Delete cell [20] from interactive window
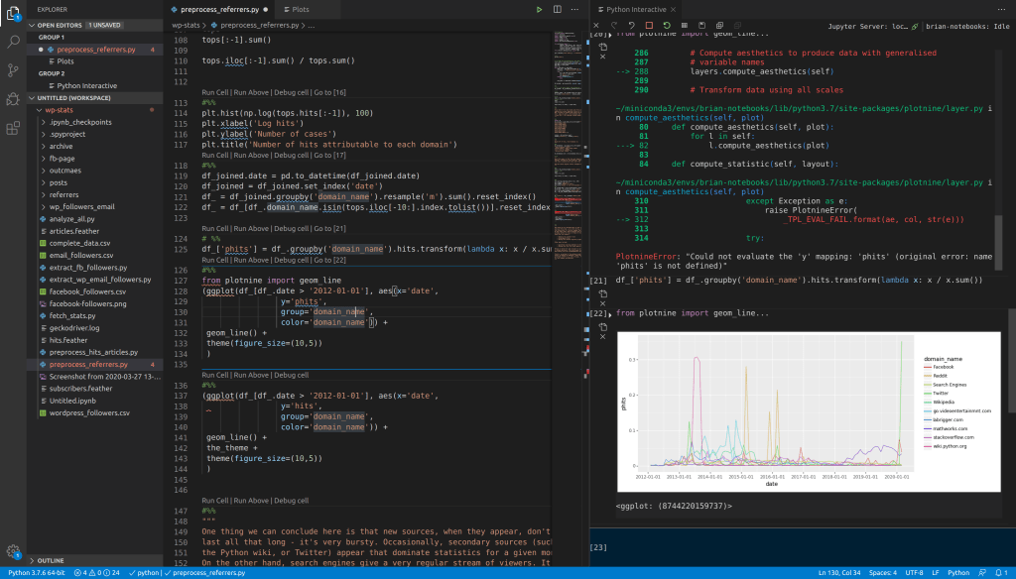This screenshot has width=1016, height=579. click(602, 57)
